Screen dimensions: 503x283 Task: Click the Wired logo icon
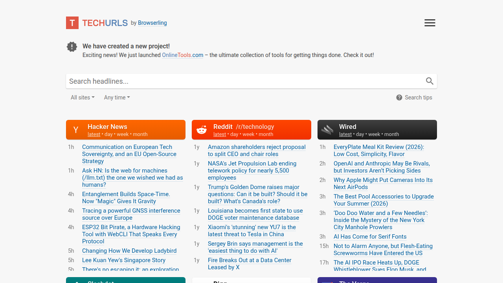pos(327,130)
